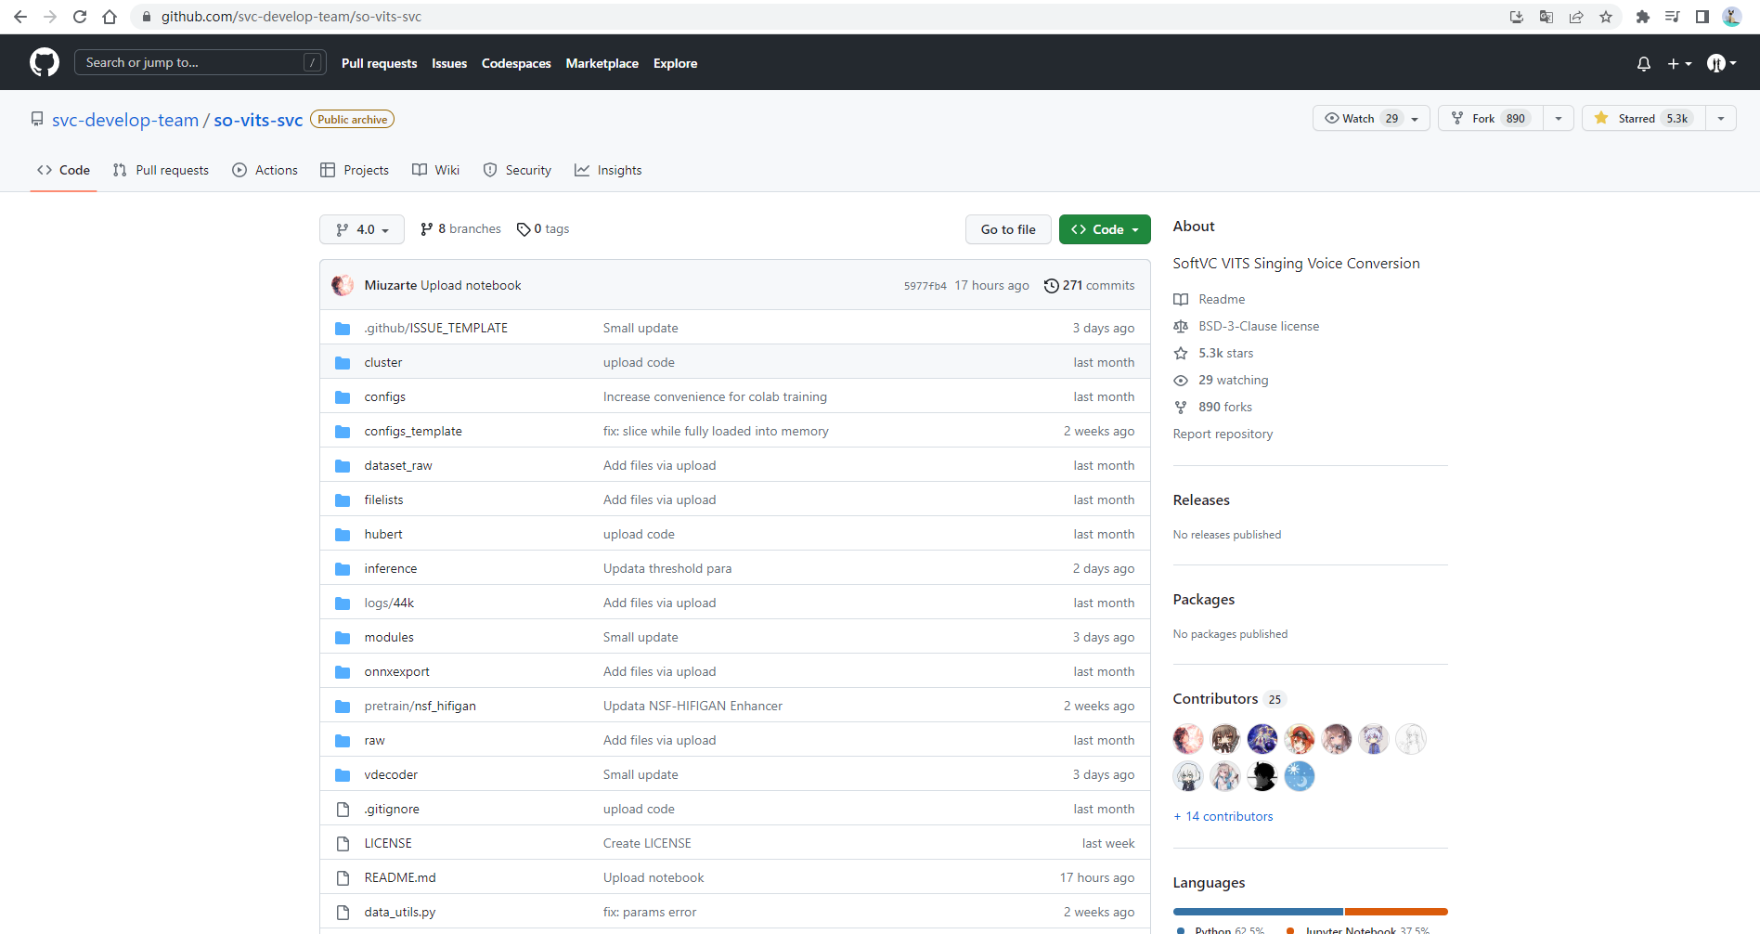Go back using browser back arrow
The image size is (1760, 934).
click(20, 17)
